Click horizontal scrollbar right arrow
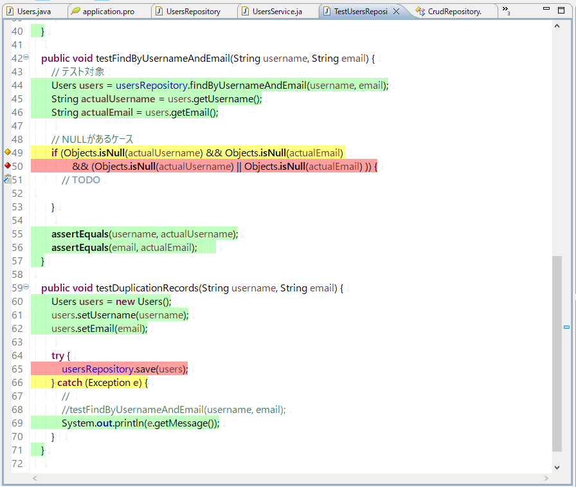 546,478
